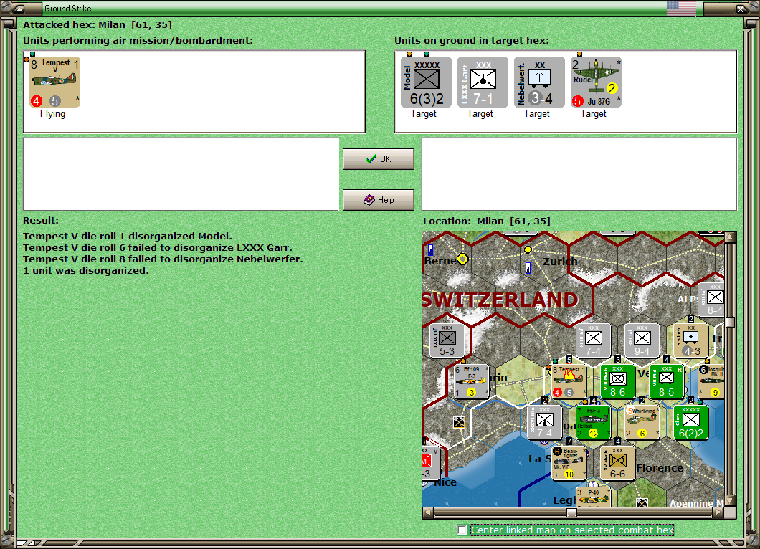Click the map scroll up arrow

pyautogui.click(x=730, y=237)
